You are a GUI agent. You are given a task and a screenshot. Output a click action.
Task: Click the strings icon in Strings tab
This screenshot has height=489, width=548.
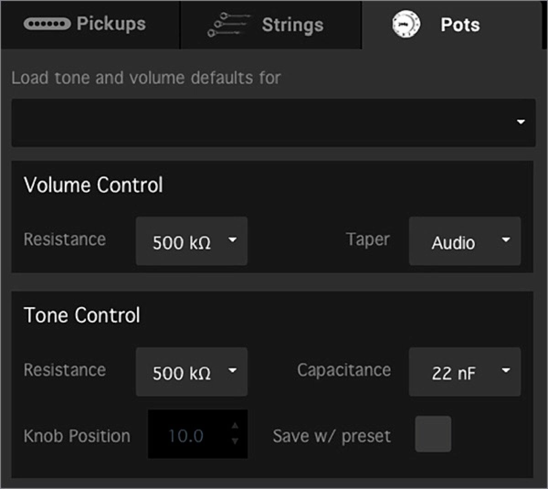228,24
